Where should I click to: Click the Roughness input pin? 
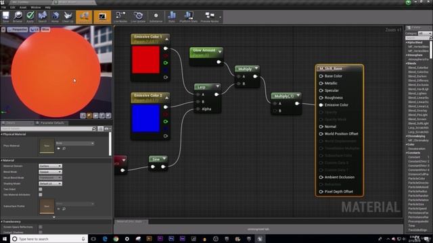pos(321,98)
